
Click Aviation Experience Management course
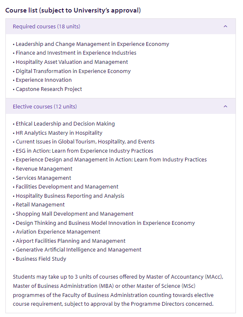(58, 231)
